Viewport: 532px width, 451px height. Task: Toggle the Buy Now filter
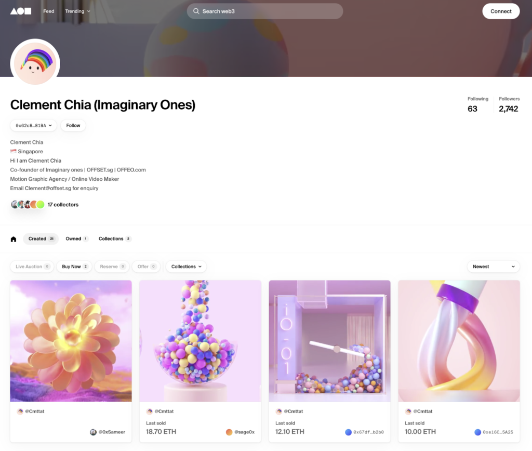(74, 267)
